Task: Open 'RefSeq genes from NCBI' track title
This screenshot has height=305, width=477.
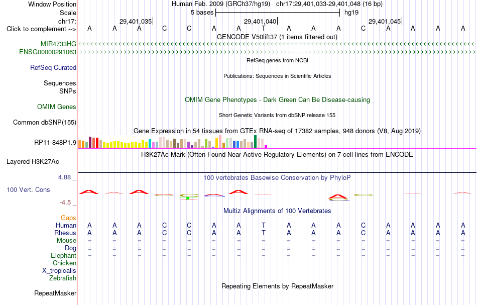Action: pos(278,60)
